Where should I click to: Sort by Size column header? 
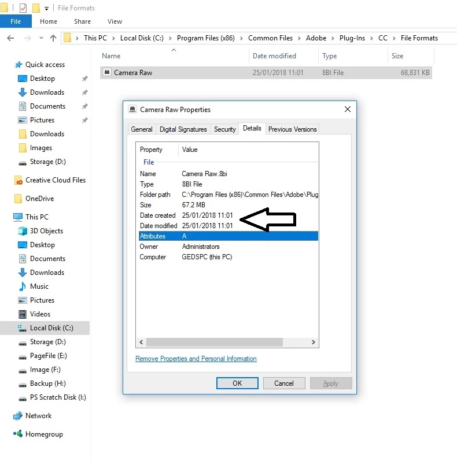point(411,55)
